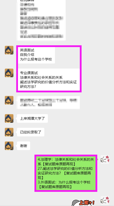Click the 已经拟录取了 message bubble
114x206 pixels.
(x=31, y=132)
